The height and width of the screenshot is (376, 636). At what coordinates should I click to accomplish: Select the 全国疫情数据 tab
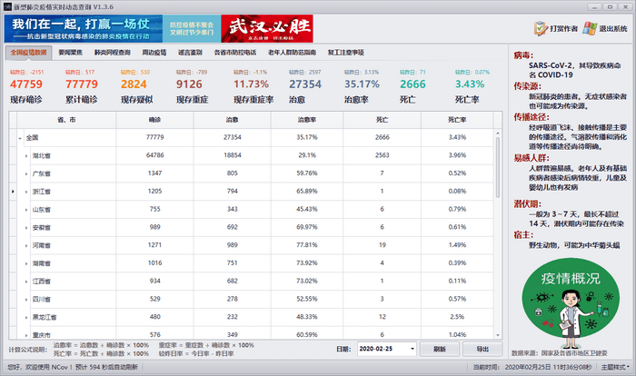tap(28, 53)
